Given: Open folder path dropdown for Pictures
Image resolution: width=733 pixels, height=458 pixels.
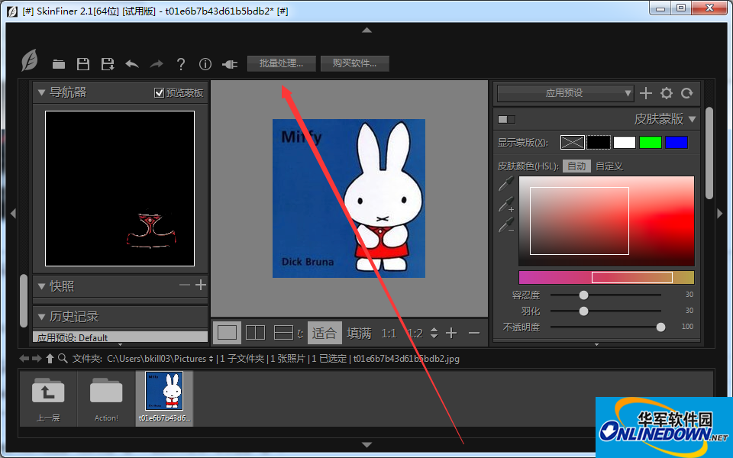Looking at the screenshot, I should click(211, 359).
